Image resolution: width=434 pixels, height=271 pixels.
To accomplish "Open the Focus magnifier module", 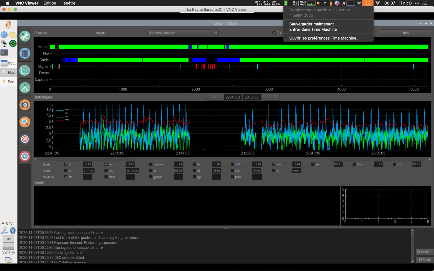I will tap(25, 122).
